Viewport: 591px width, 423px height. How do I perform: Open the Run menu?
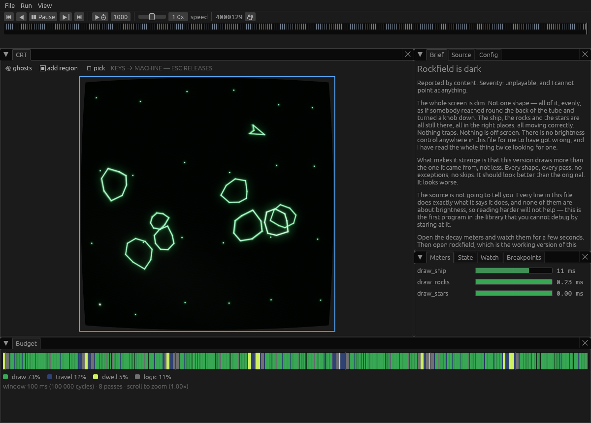(x=26, y=5)
